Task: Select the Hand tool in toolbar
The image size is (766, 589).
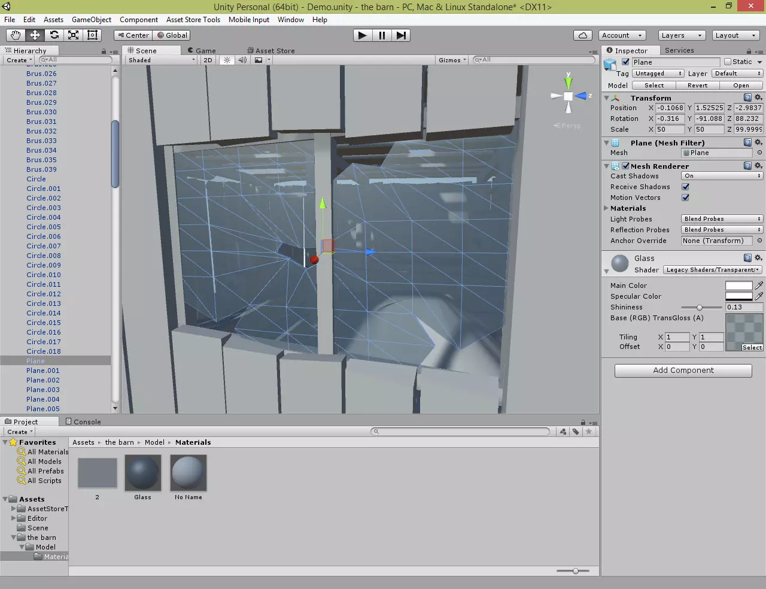Action: click(x=16, y=35)
